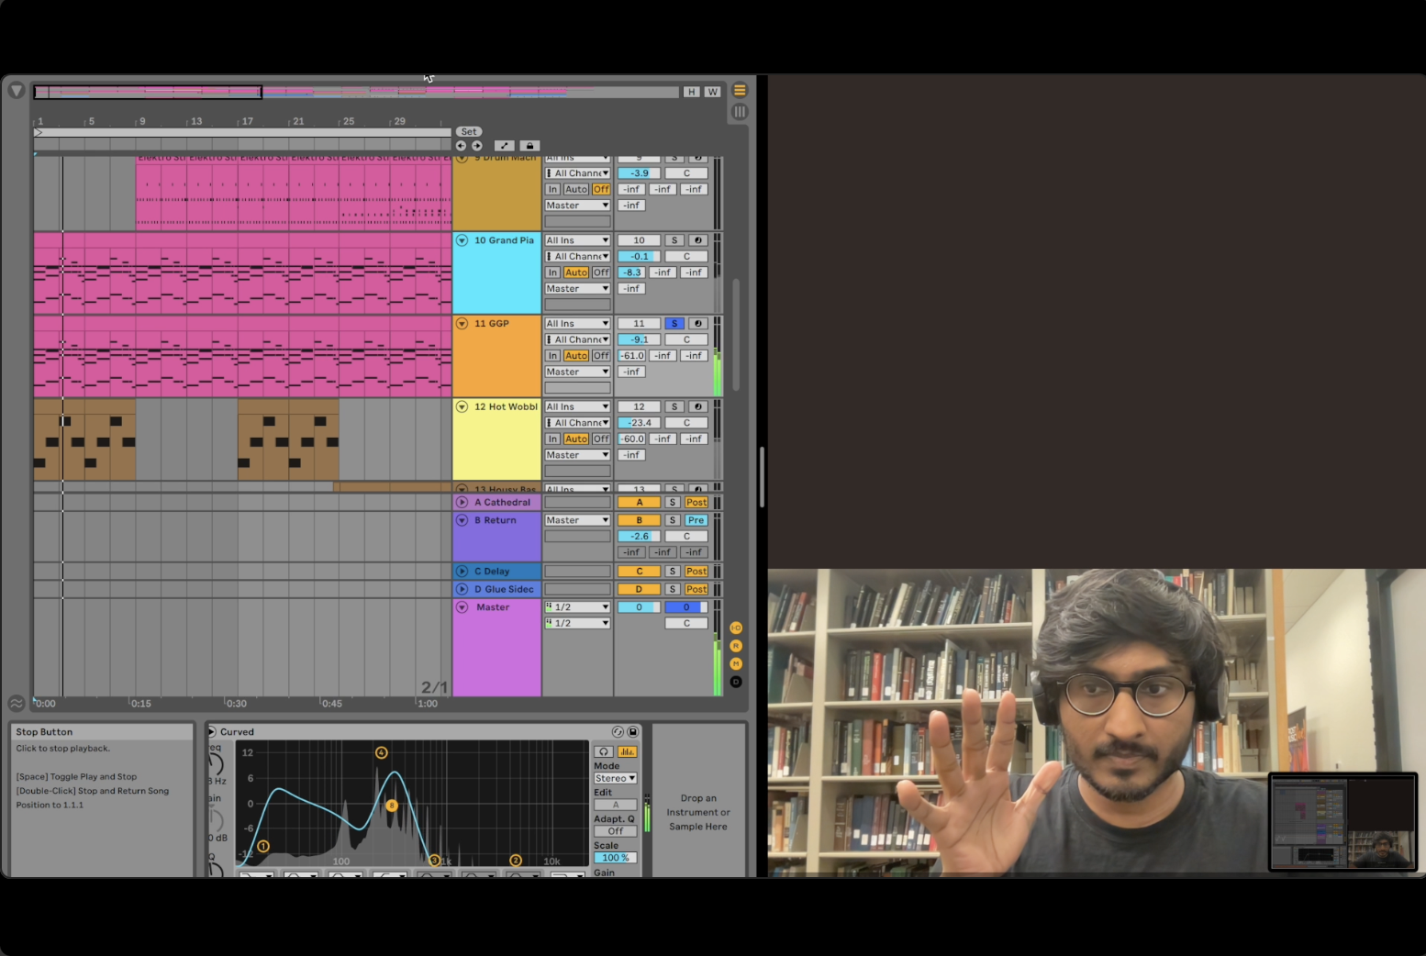1426x956 pixels.
Task: Click the save preset disk icon on Curved device
Action: tap(632, 732)
